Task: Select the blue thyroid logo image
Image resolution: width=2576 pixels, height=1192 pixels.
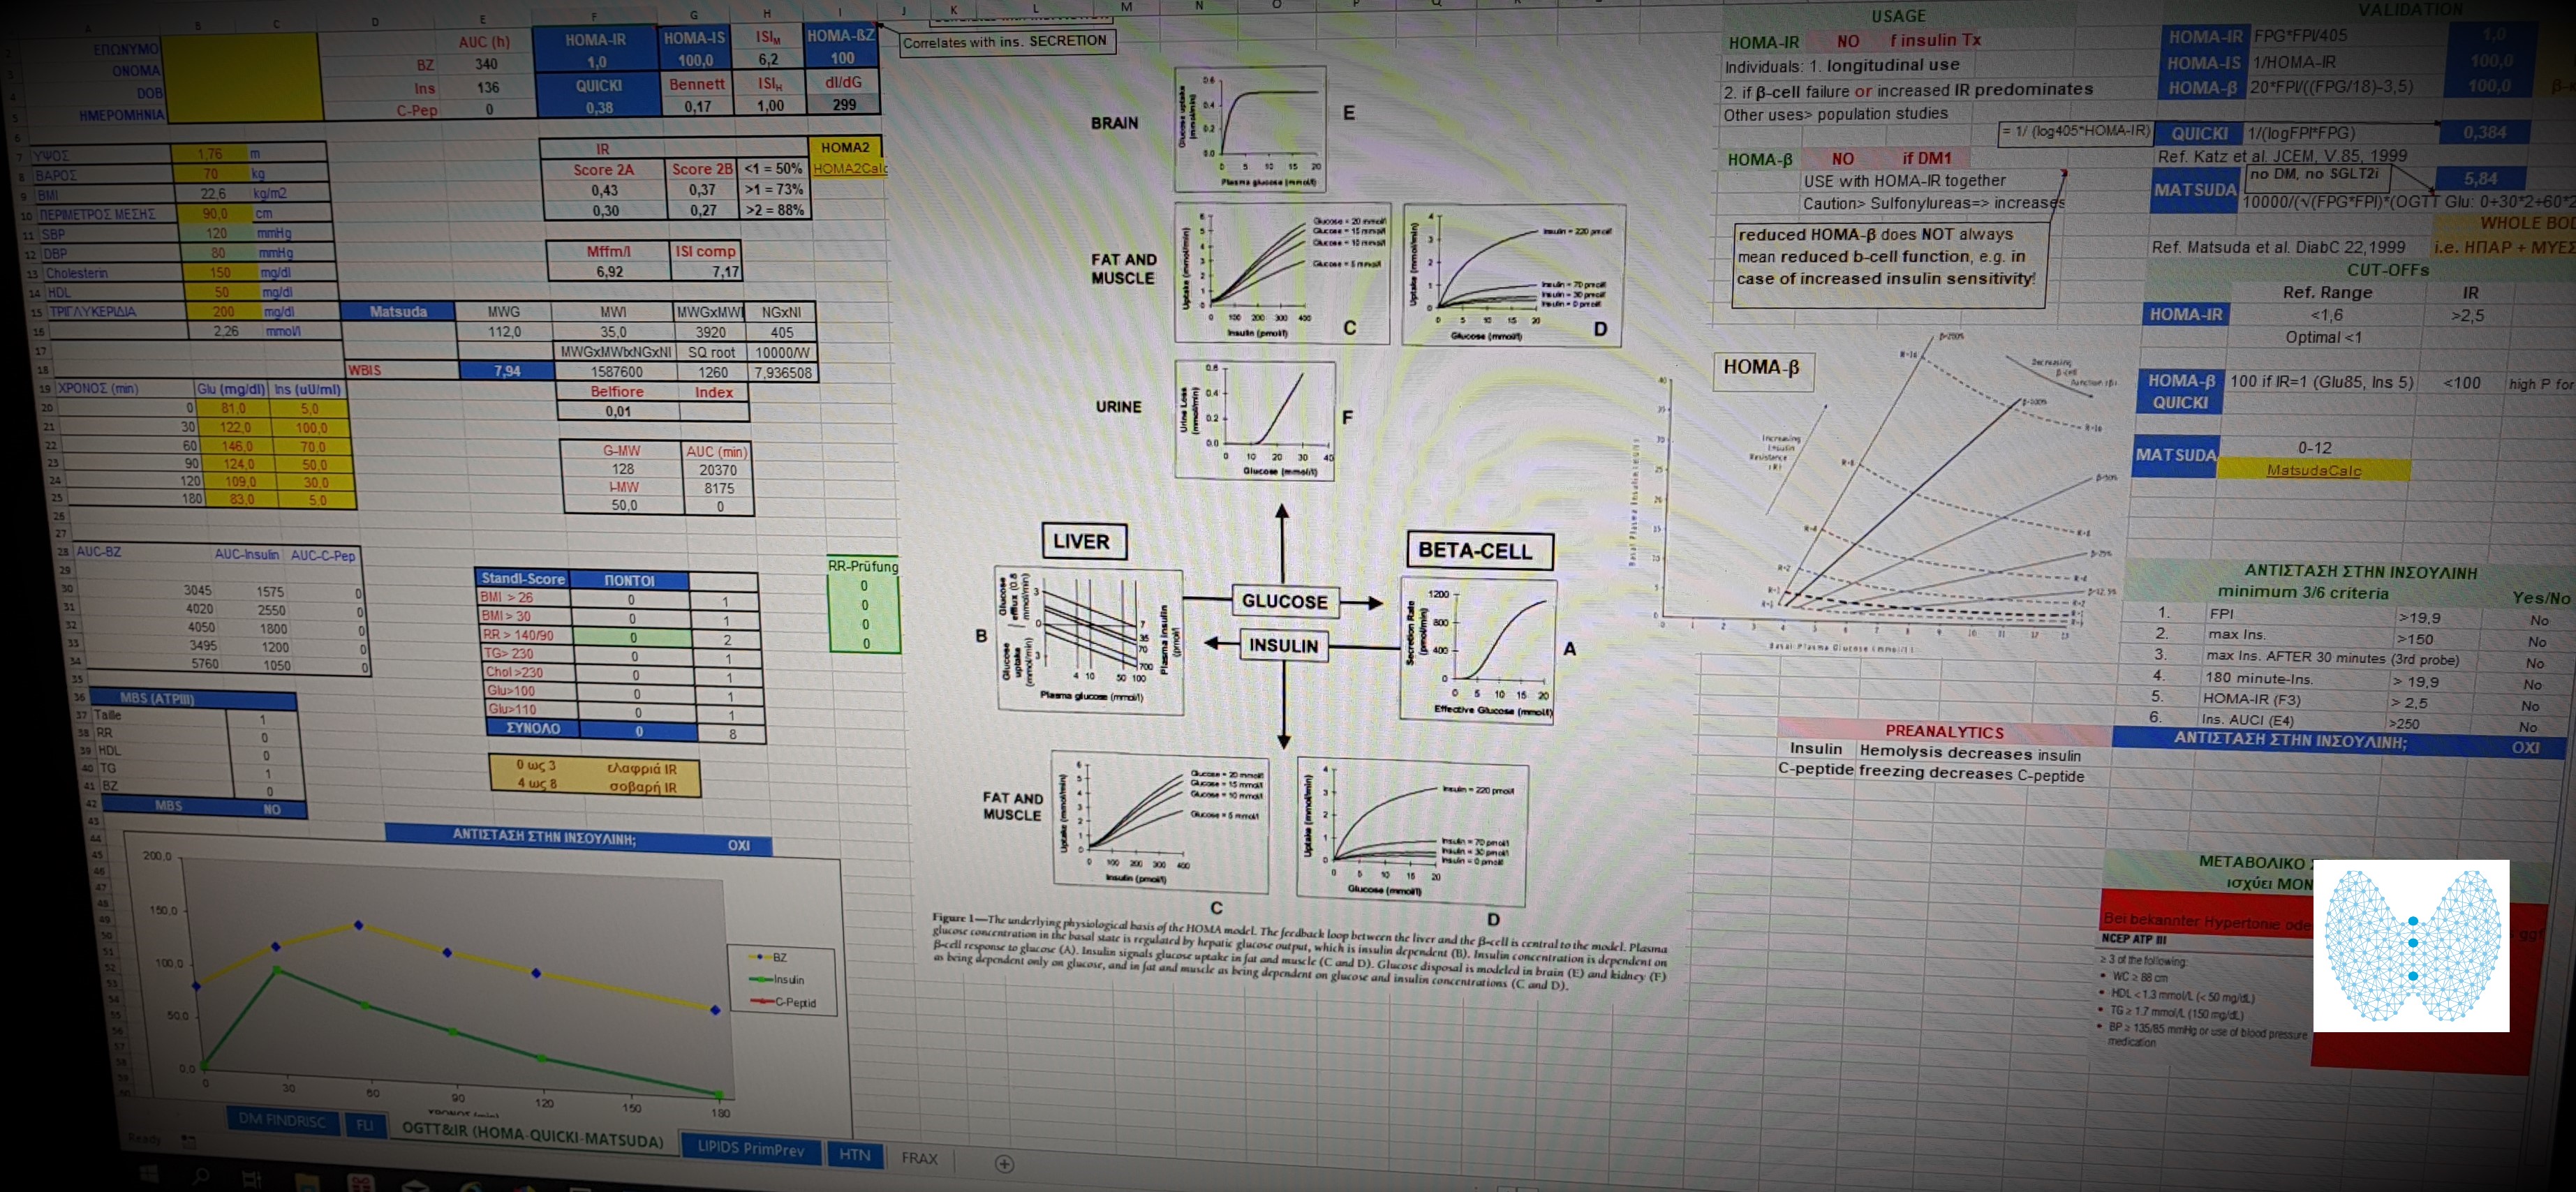Action: (2411, 945)
